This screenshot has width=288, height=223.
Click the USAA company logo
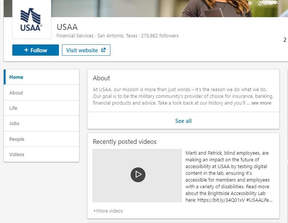point(32,19)
